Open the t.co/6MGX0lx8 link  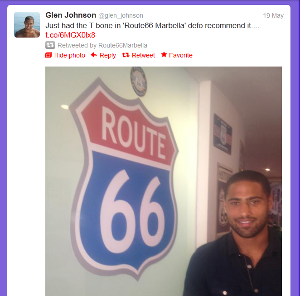pos(70,35)
